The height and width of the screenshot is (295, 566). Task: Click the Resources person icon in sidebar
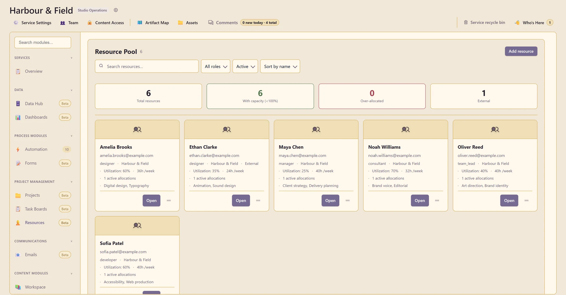coord(18,223)
